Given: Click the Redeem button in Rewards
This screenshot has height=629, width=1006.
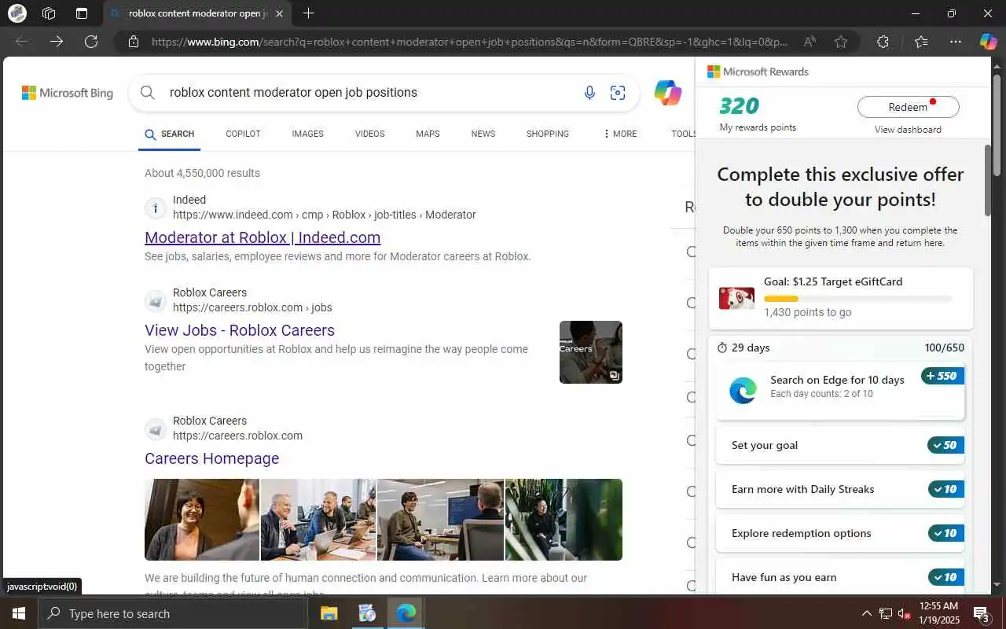Looking at the screenshot, I should point(908,107).
